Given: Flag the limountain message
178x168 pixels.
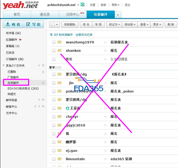Looking at the screenshot, I should (x=106, y=159).
